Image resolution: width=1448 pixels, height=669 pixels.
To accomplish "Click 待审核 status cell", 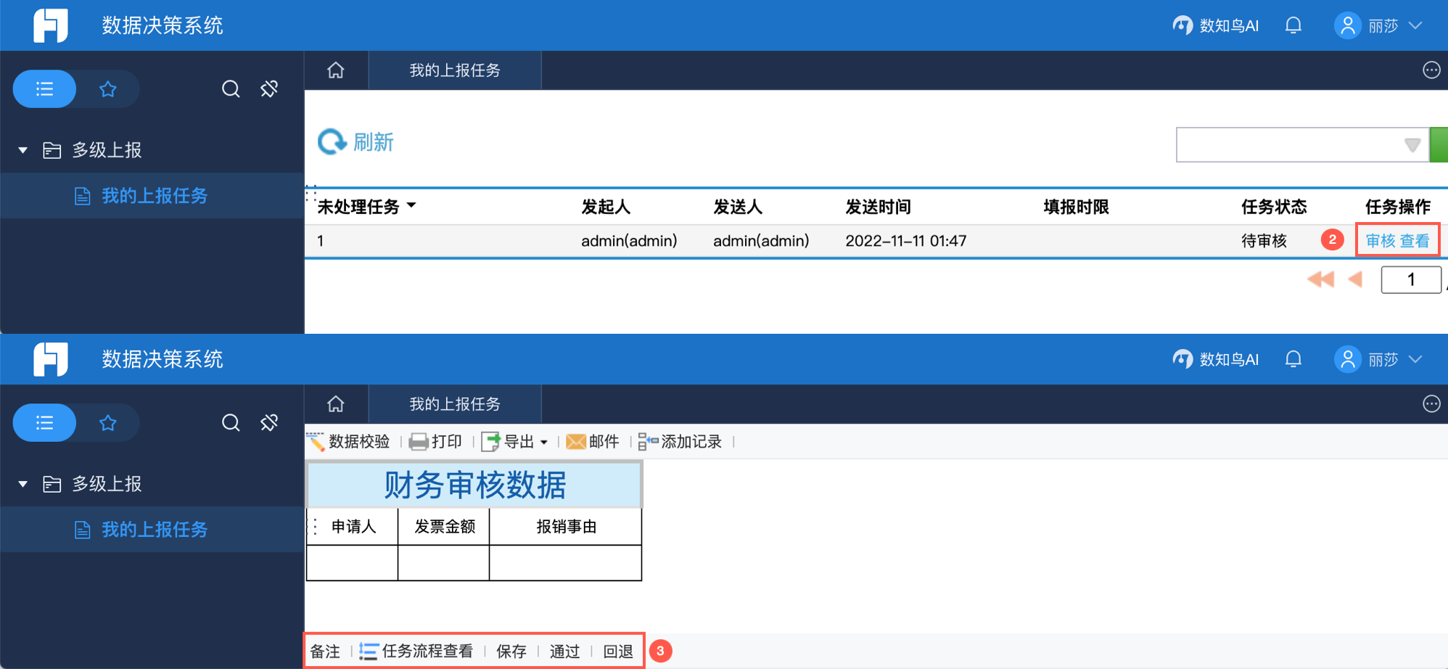I will 1264,241.
